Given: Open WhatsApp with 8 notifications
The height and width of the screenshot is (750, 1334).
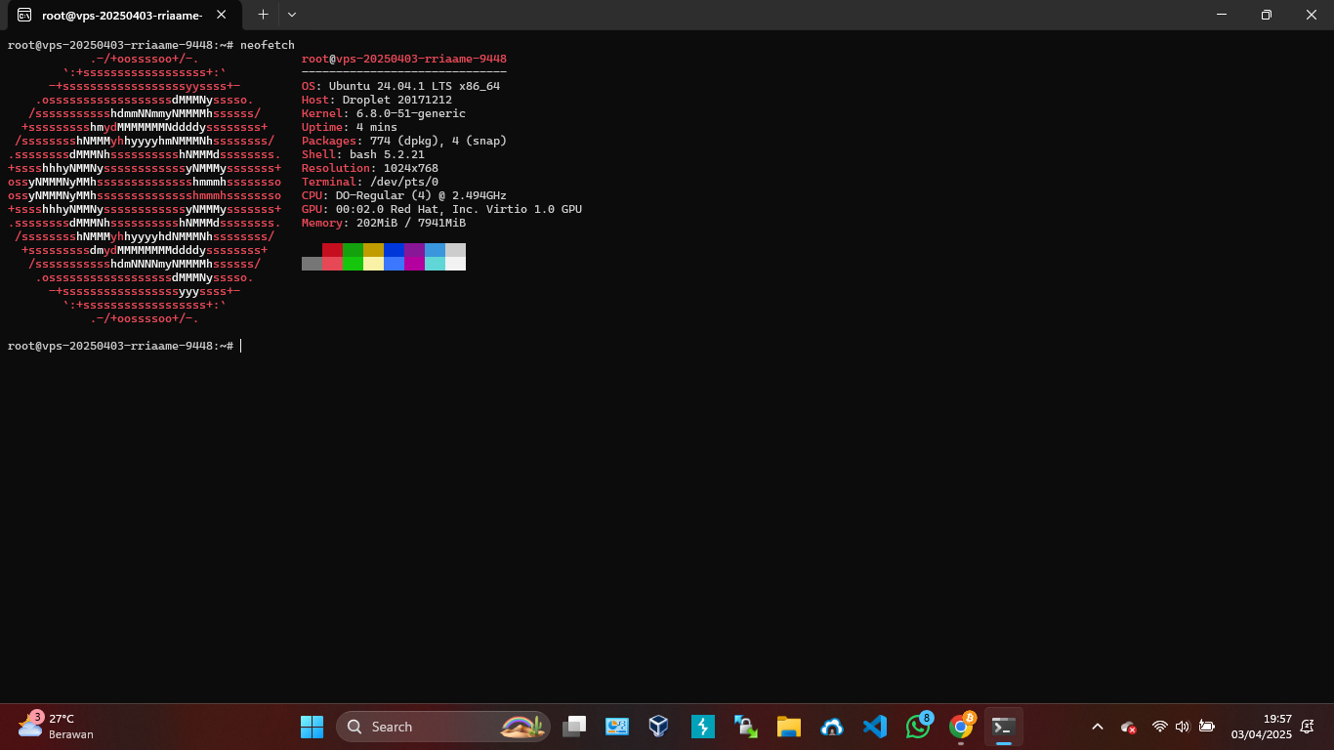Looking at the screenshot, I should (x=918, y=727).
